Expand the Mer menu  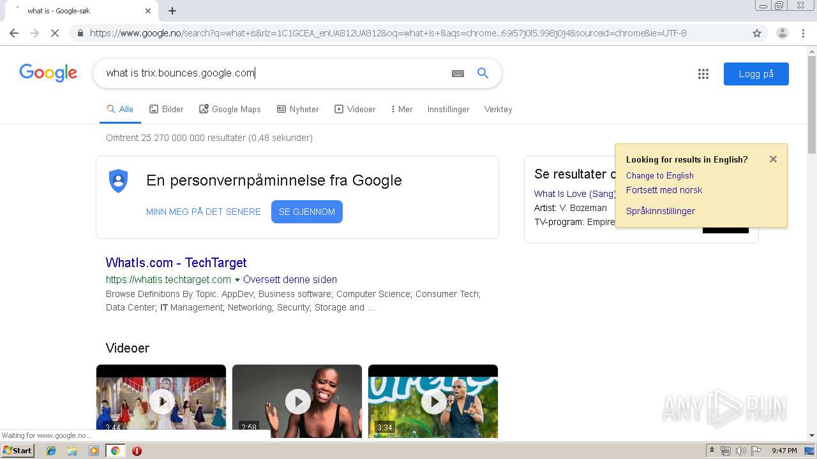[x=401, y=109]
